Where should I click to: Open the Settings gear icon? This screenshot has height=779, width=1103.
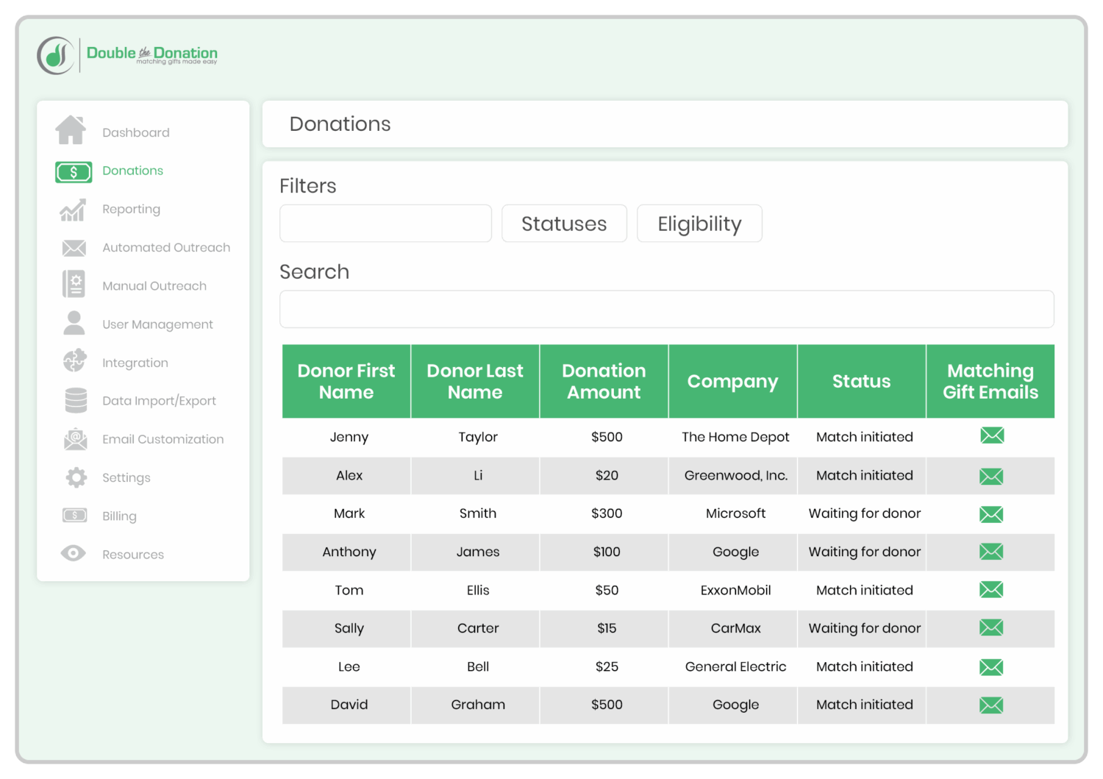tap(76, 477)
